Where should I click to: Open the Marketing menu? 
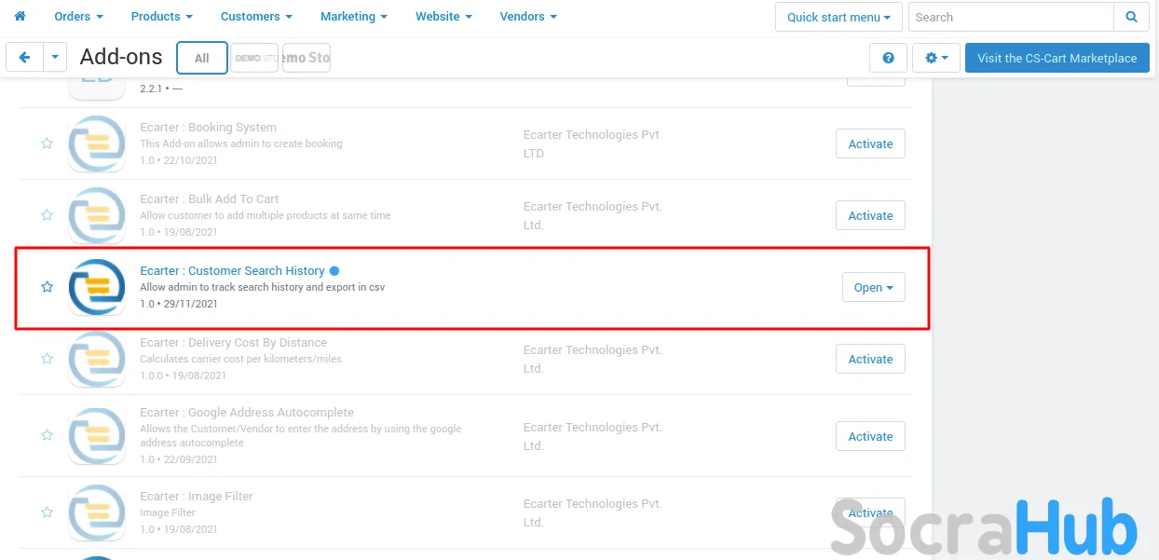click(x=353, y=17)
